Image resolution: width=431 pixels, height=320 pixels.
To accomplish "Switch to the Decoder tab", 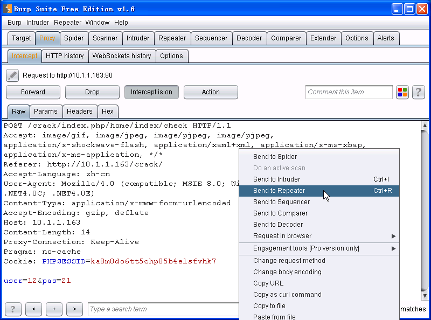I will (x=249, y=38).
